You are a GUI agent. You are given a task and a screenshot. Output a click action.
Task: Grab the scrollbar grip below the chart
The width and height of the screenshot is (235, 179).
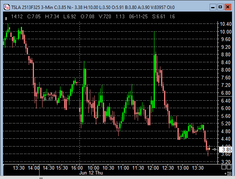coord(41,178)
